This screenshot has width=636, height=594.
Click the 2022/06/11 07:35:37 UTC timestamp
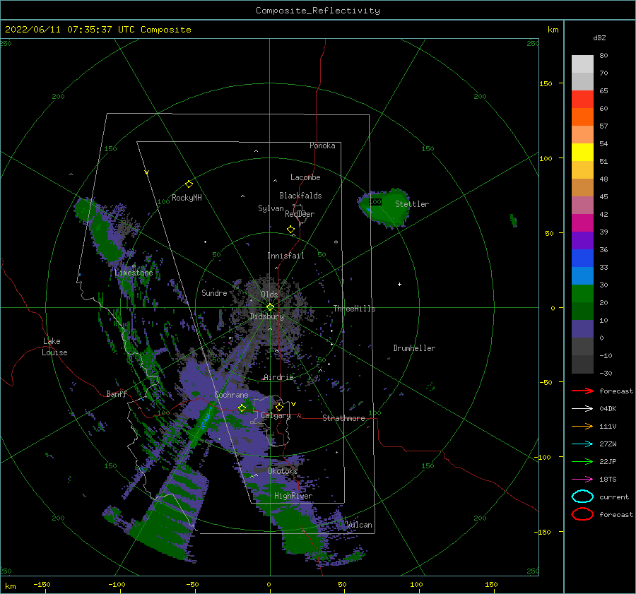click(98, 30)
